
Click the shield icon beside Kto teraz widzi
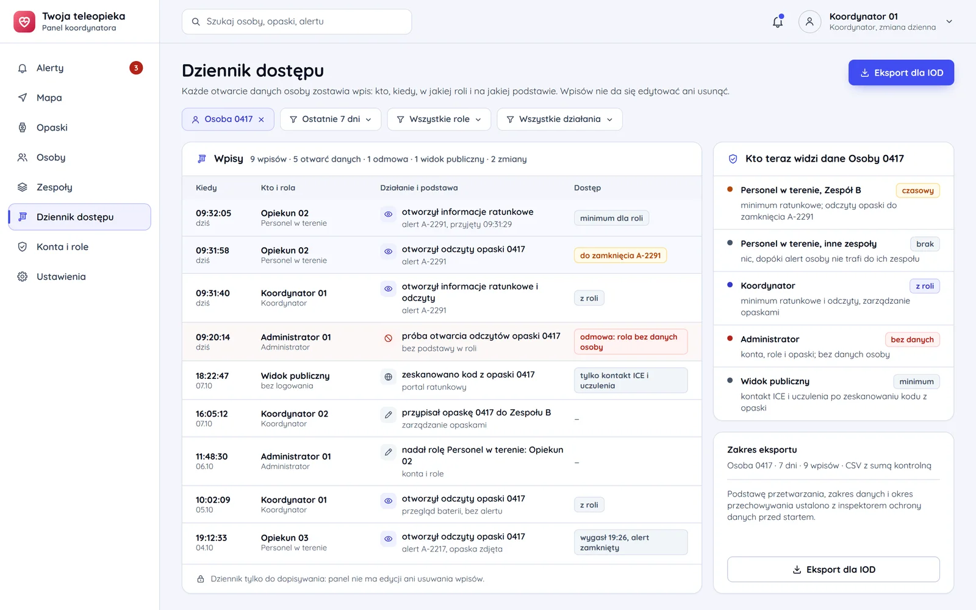tap(733, 159)
